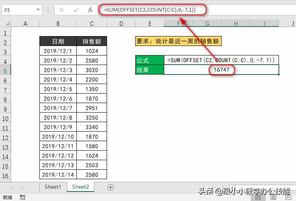Click cell with date 2019/12/4
This screenshot has height=201, width=296.
tap(58, 80)
